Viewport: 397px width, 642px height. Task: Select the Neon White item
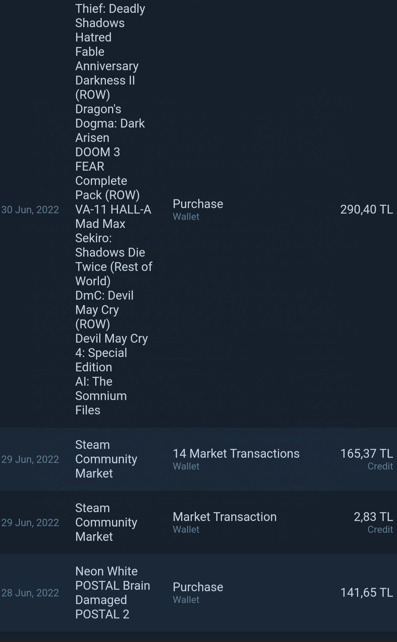(x=106, y=571)
